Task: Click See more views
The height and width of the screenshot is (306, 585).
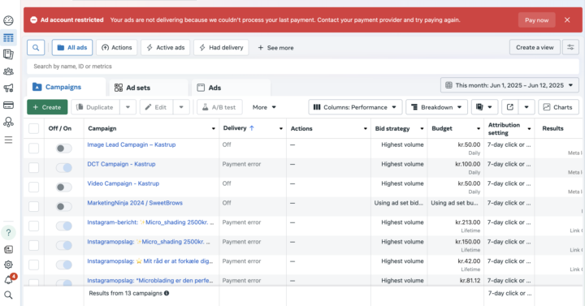Action: [x=275, y=48]
